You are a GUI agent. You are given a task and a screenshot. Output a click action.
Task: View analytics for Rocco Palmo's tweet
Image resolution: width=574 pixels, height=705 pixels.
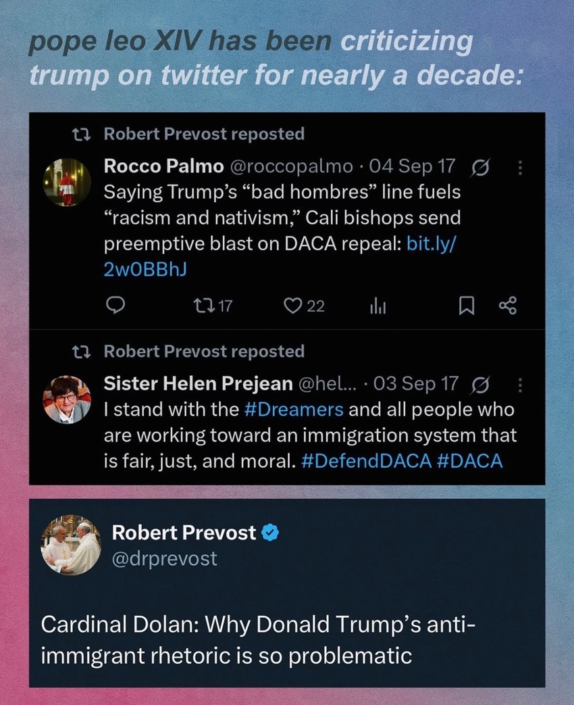[x=376, y=307]
